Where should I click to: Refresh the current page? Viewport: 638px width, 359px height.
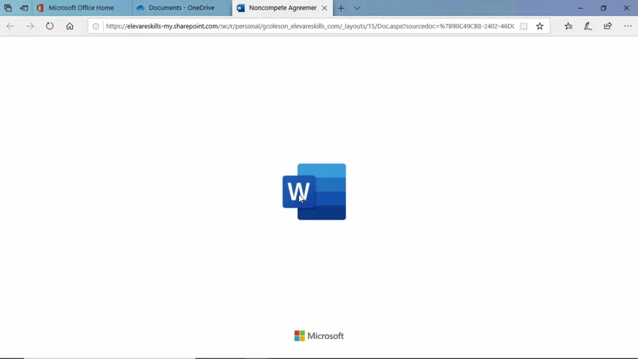pyautogui.click(x=50, y=26)
